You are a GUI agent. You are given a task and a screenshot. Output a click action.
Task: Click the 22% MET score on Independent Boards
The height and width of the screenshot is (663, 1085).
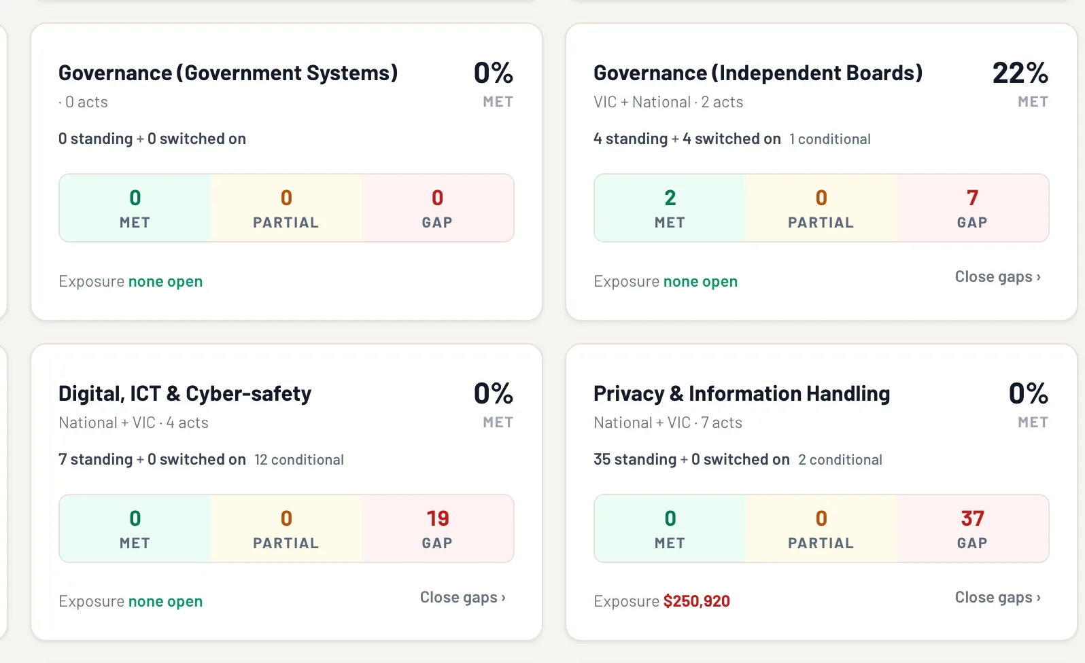tap(1020, 83)
